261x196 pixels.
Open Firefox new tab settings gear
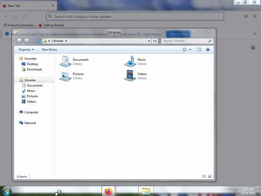point(253,48)
